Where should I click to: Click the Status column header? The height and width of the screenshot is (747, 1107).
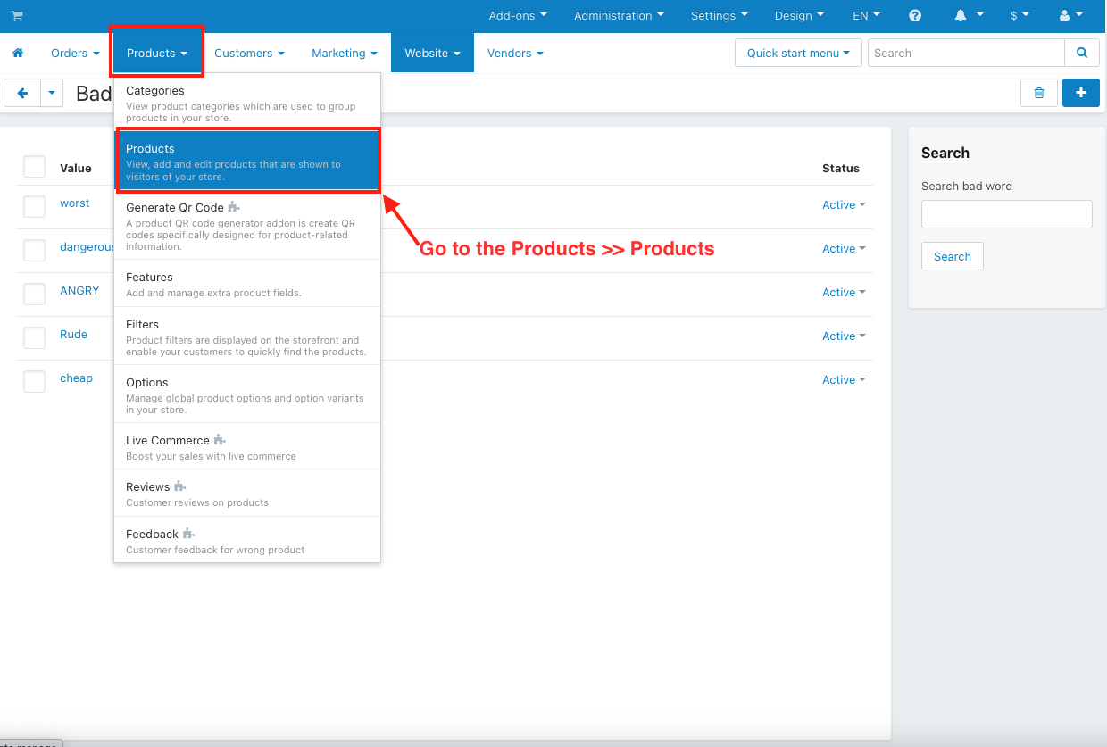[841, 168]
